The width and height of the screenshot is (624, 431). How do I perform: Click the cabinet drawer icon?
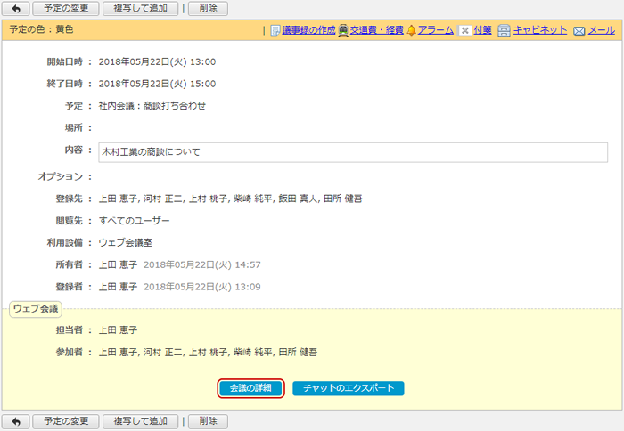(x=504, y=30)
